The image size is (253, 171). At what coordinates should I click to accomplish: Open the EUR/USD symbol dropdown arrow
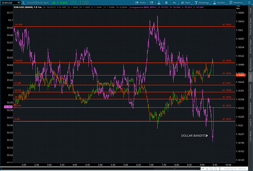[19, 2]
